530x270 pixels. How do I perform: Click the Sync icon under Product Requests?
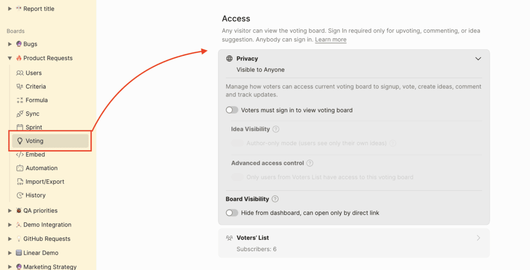click(x=20, y=113)
